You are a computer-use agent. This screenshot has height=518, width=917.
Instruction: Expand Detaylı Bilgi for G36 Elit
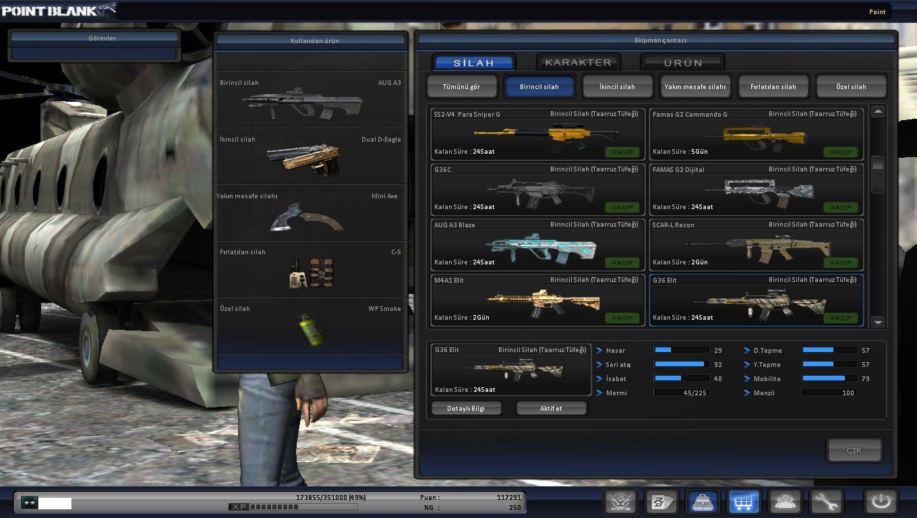[467, 409]
